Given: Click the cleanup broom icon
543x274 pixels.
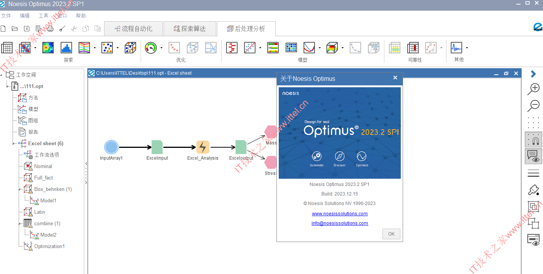Looking at the screenshot, I should click(63, 29).
